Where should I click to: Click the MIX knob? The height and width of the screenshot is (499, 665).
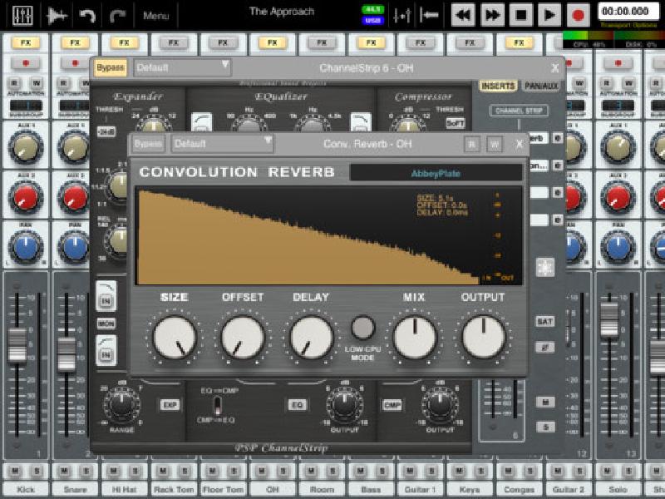click(x=415, y=338)
